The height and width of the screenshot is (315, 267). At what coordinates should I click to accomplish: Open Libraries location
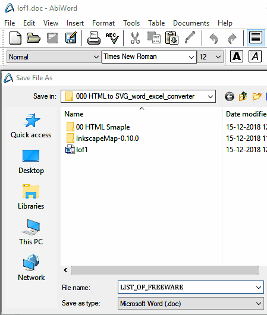click(x=31, y=197)
